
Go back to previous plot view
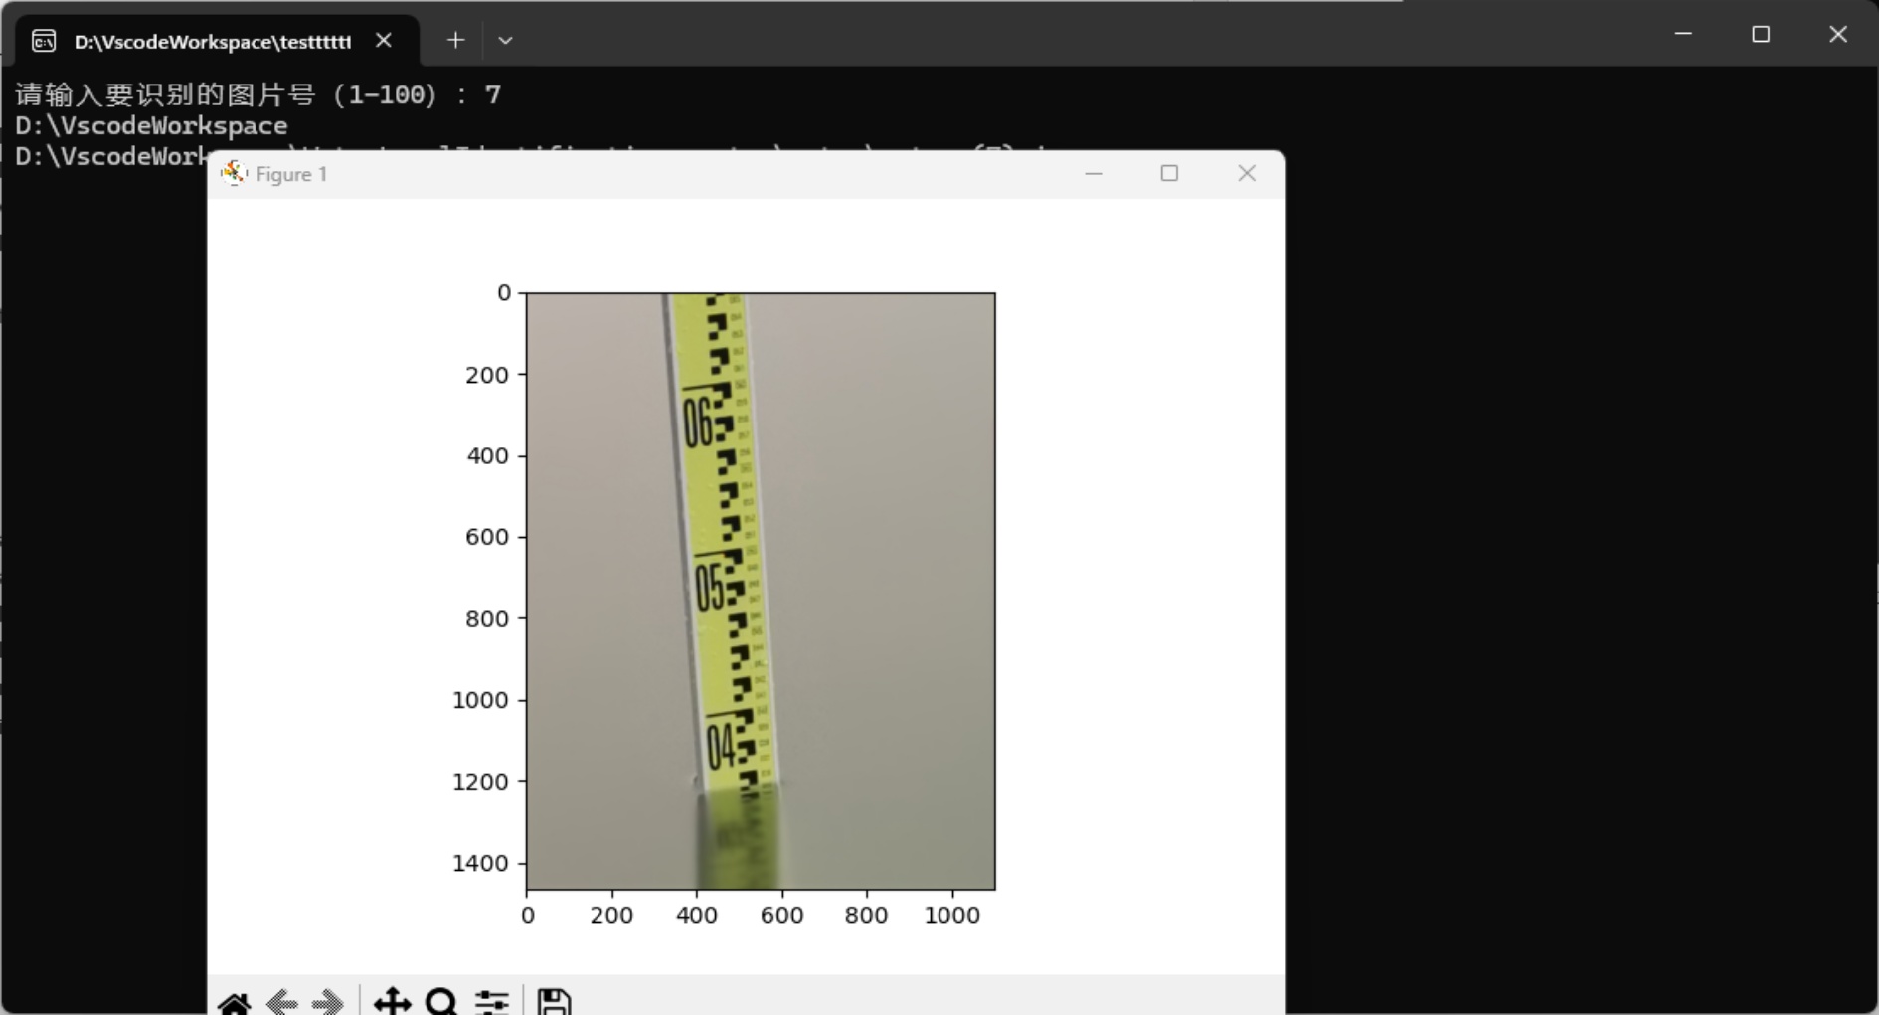[x=282, y=1002]
